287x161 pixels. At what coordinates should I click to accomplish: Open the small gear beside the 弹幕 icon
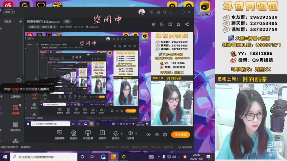coord(20,105)
